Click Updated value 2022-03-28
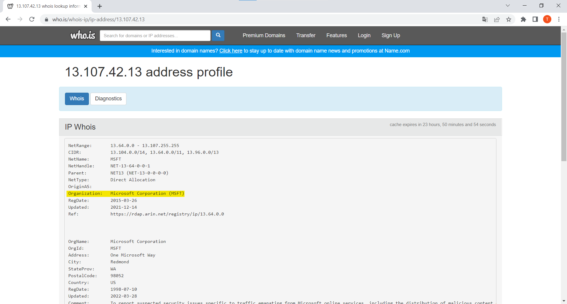The height and width of the screenshot is (304, 567). pyautogui.click(x=124, y=296)
